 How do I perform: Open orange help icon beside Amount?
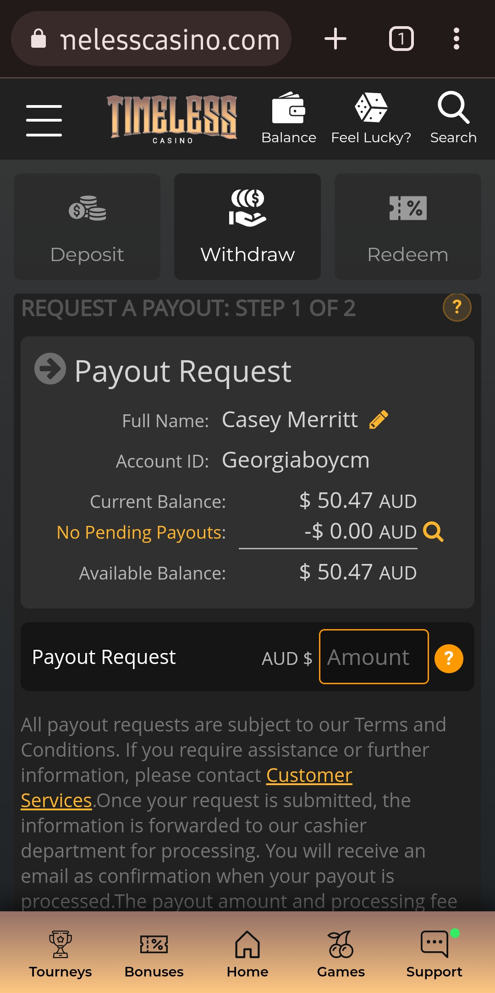pyautogui.click(x=449, y=658)
